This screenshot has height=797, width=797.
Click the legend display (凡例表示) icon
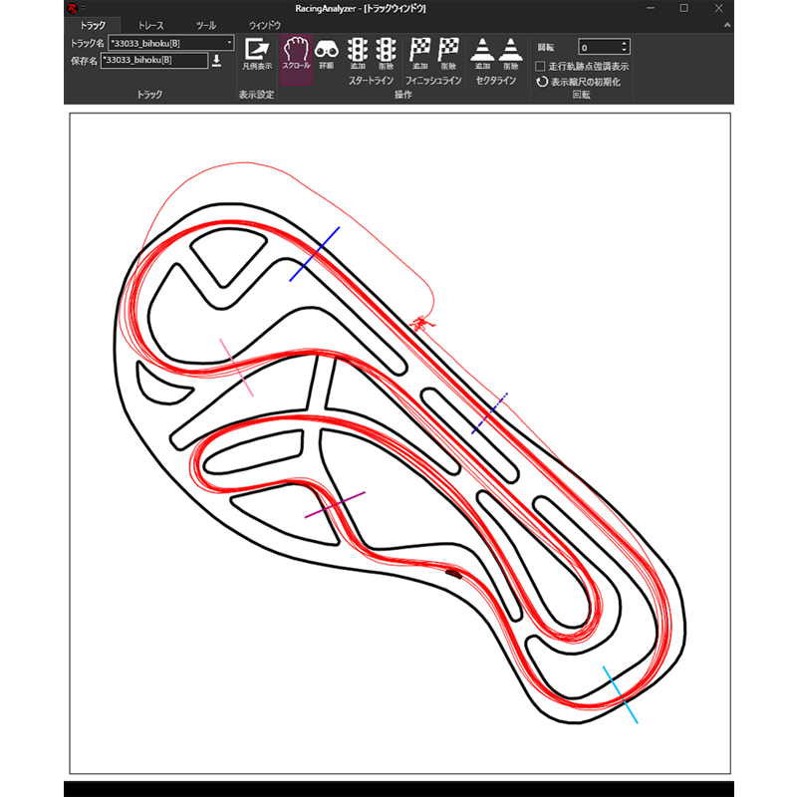(256, 52)
